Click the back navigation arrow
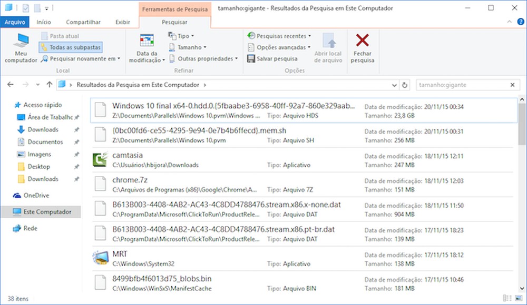This screenshot has width=527, height=305. pos(10,84)
